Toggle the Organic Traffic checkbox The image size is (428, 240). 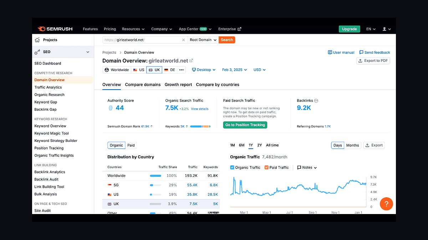232,167
